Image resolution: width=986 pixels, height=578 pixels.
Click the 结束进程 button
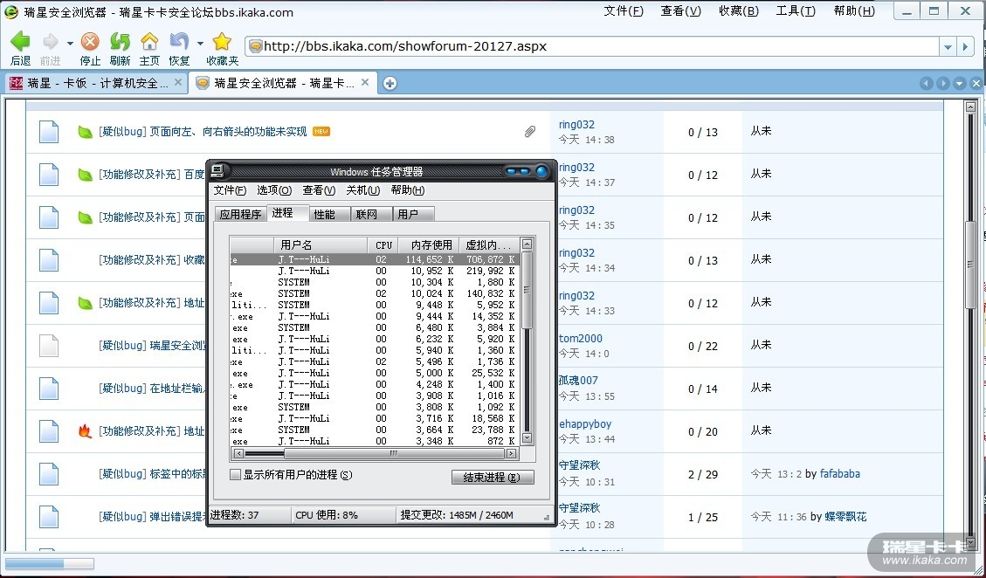(492, 478)
